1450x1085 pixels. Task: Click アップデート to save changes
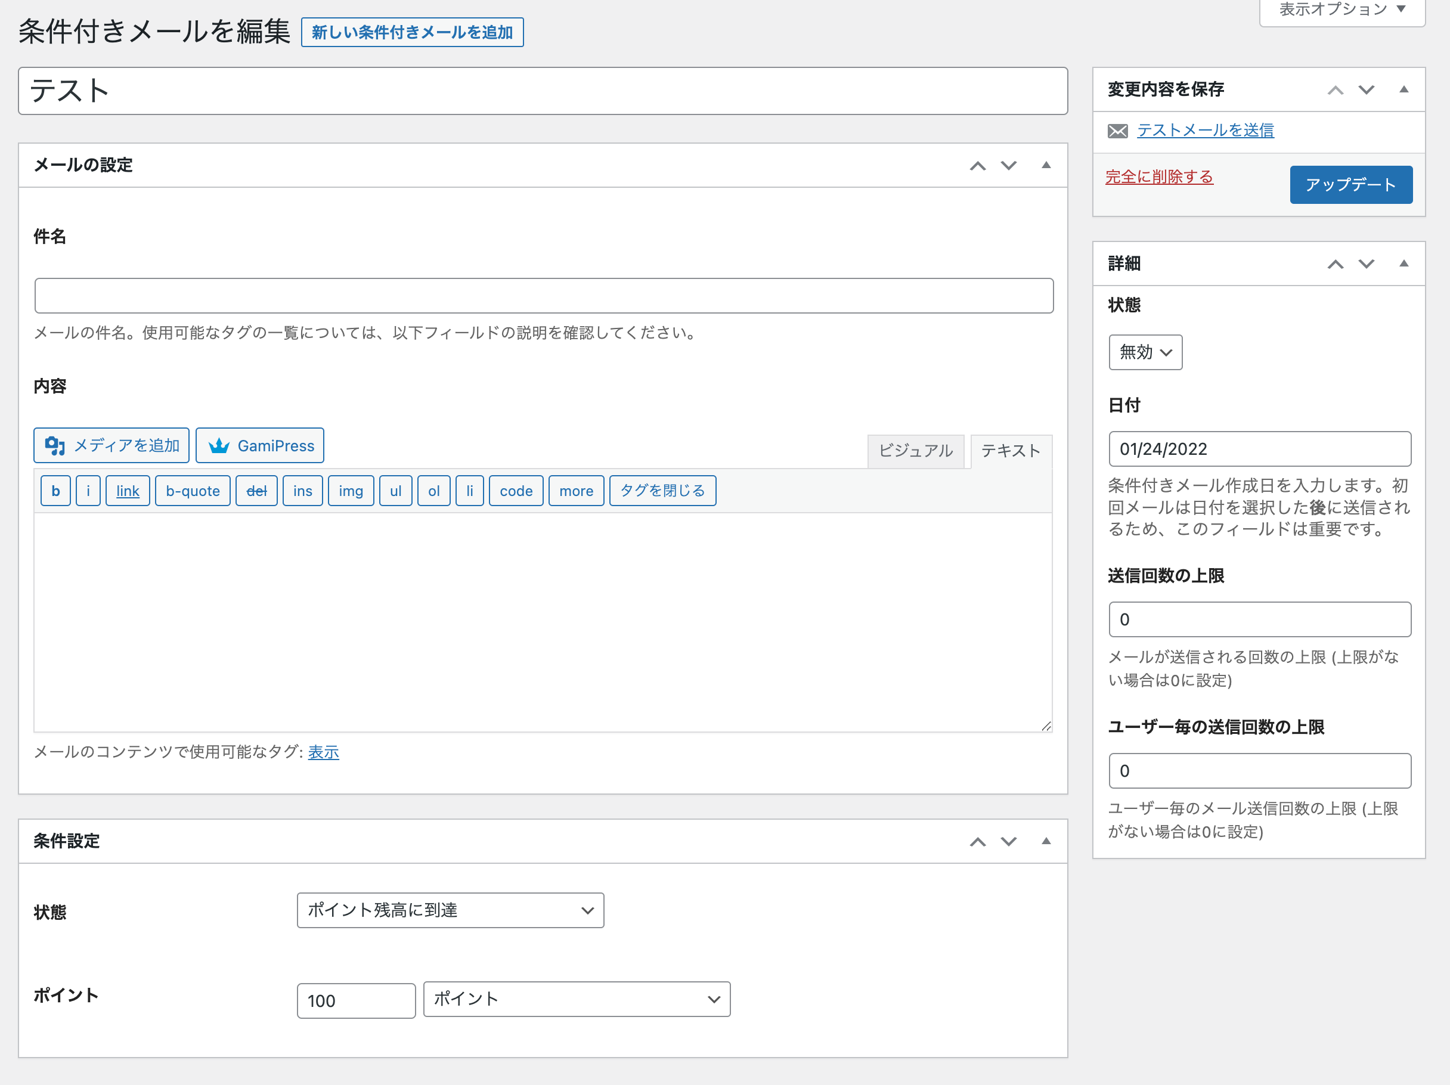tap(1352, 184)
